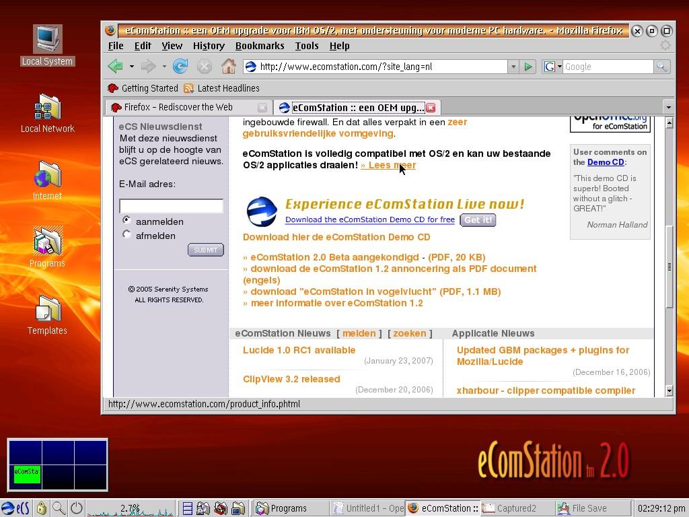
Task: Click the green Go arrow beside URL bar
Action: pos(528,67)
